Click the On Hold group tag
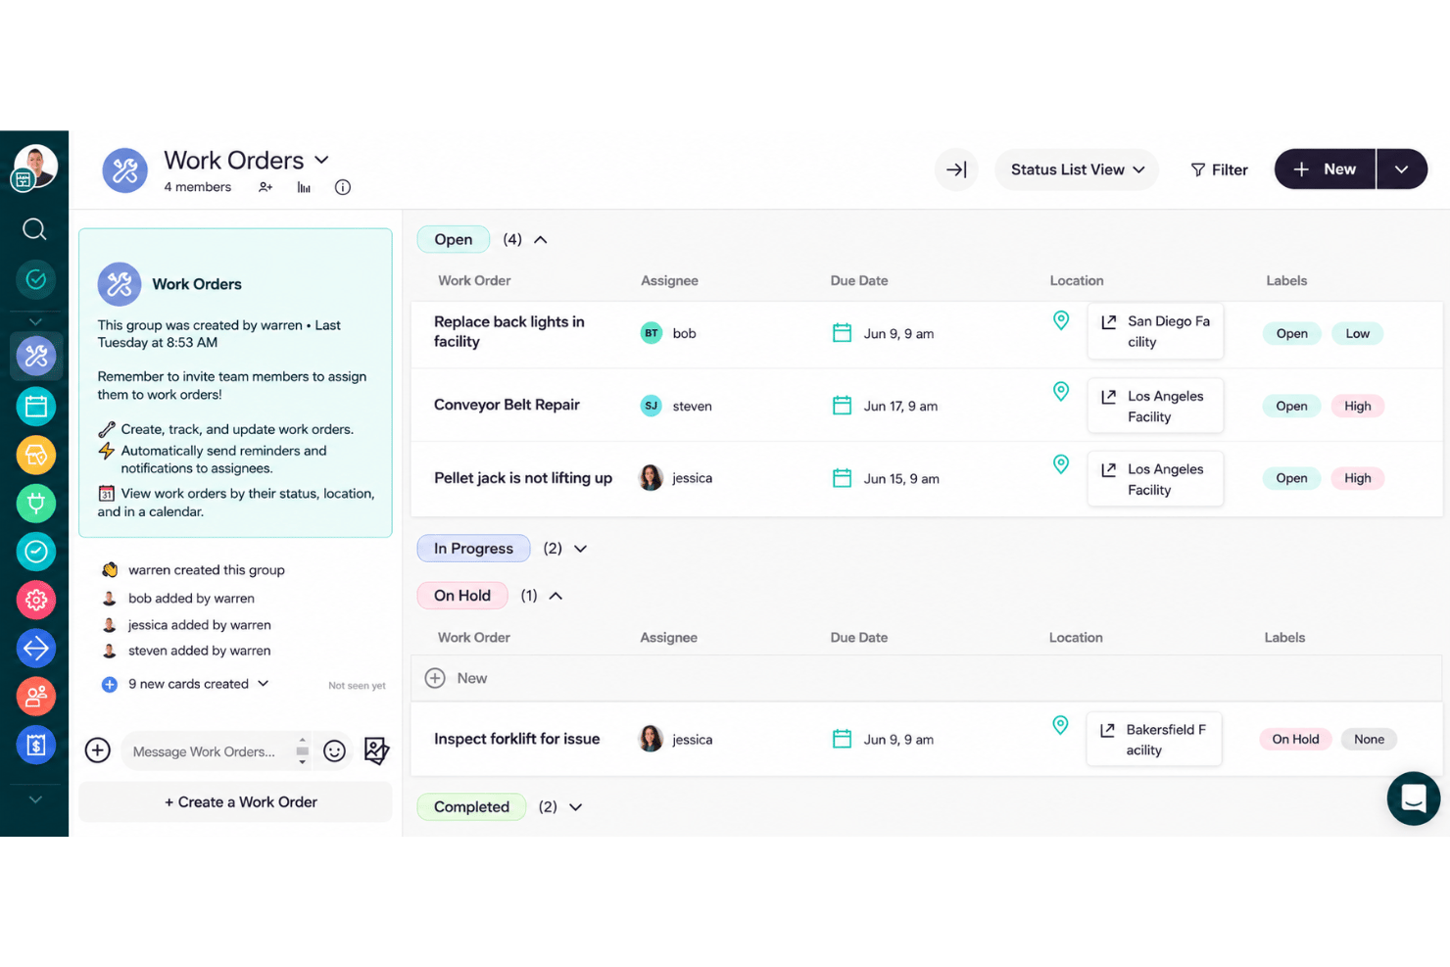Image resolution: width=1450 pixels, height=967 pixels. [462, 596]
